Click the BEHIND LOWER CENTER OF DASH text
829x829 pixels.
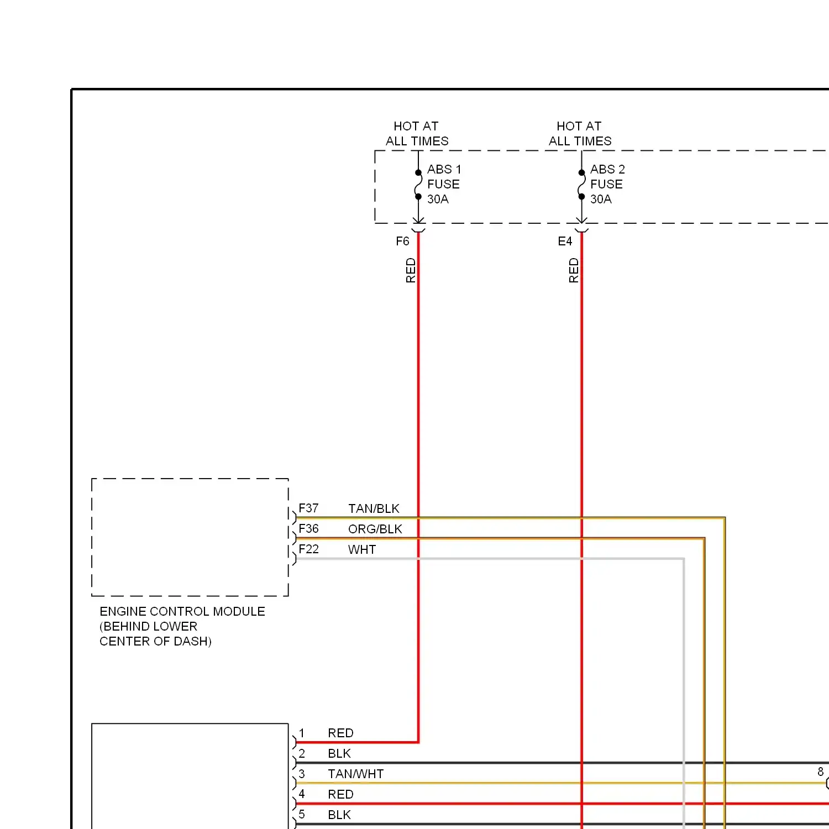tap(155, 634)
